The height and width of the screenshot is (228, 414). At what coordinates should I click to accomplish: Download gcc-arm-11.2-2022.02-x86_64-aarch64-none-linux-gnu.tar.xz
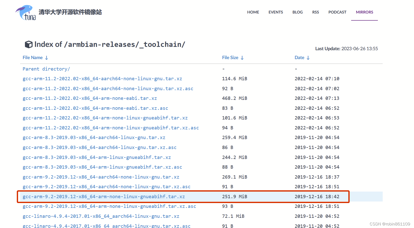click(x=102, y=79)
